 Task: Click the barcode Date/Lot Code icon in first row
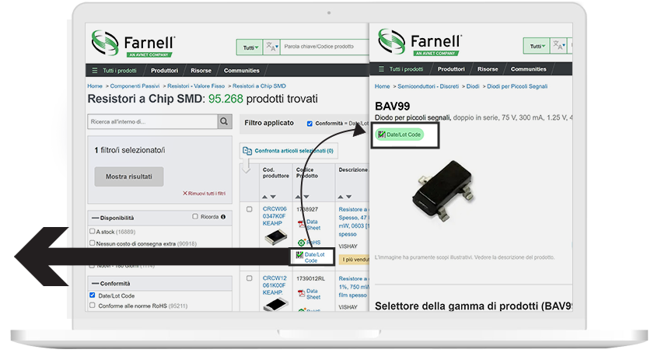tap(299, 255)
